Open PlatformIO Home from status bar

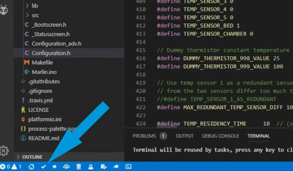pyautogui.click(x=31, y=167)
